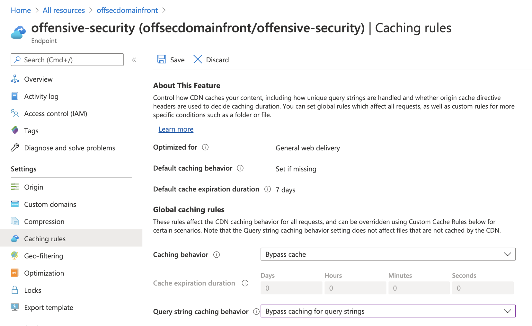Click the Hours duration field
The height and width of the screenshot is (326, 532).
[355, 288]
